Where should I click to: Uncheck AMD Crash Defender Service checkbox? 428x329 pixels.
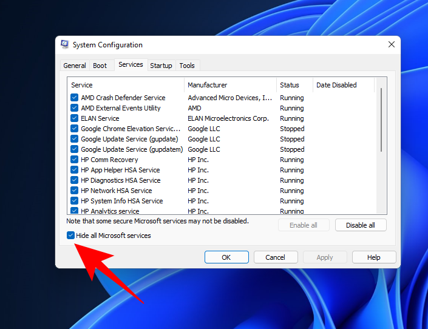[75, 98]
